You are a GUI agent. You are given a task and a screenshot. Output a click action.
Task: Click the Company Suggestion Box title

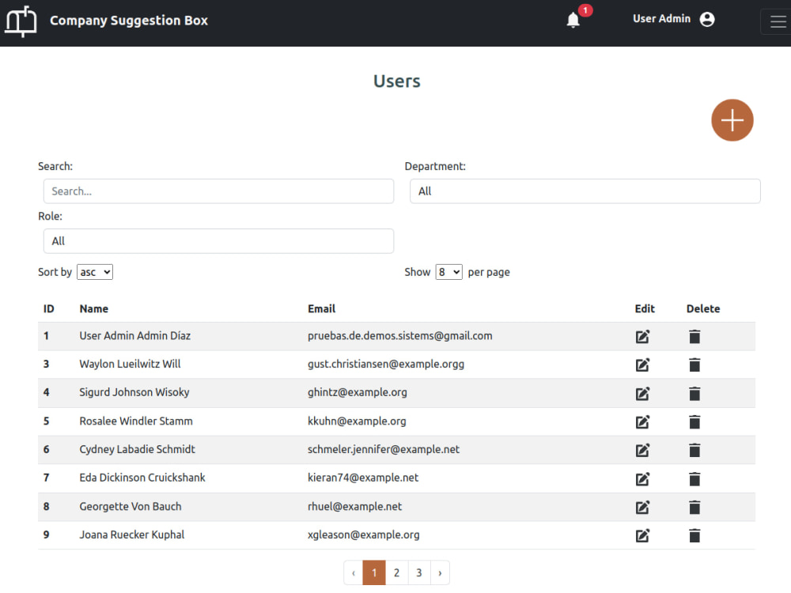pyautogui.click(x=129, y=21)
